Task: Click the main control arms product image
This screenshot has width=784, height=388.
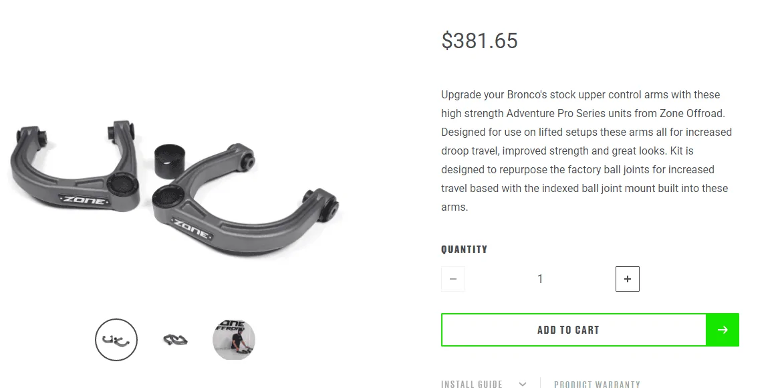Action: (x=175, y=188)
